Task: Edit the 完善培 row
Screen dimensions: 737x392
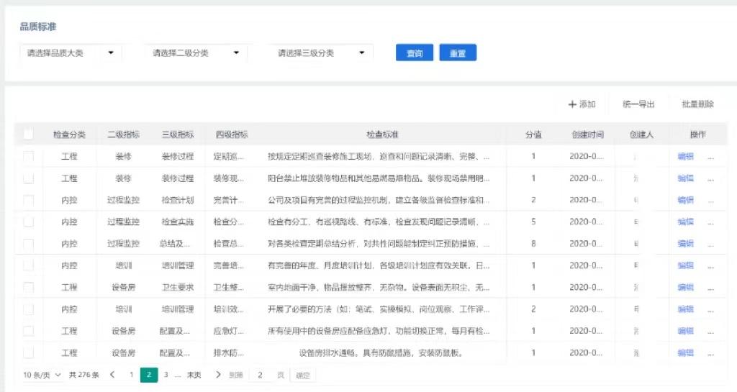Action: tap(686, 265)
